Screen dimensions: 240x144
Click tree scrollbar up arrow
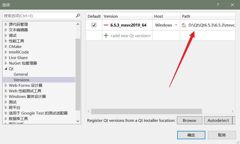[78, 24]
